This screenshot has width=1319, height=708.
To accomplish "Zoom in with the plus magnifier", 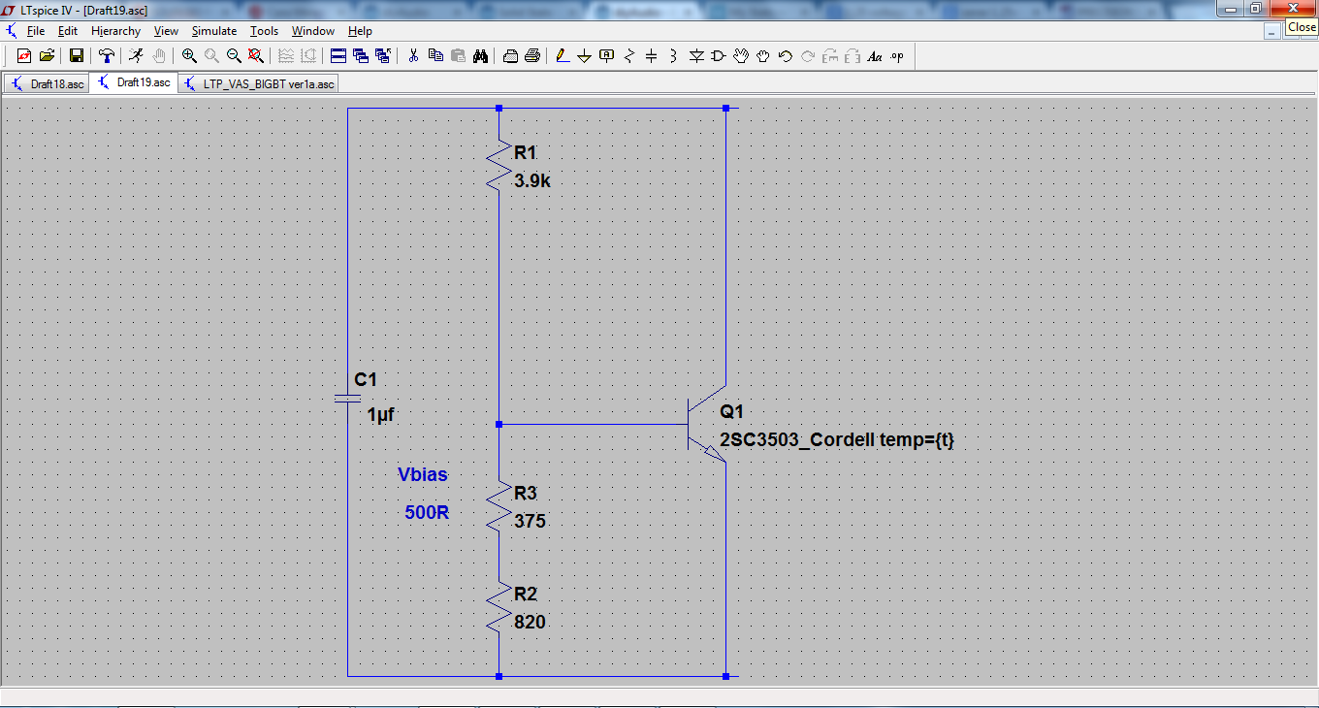I will 189,56.
